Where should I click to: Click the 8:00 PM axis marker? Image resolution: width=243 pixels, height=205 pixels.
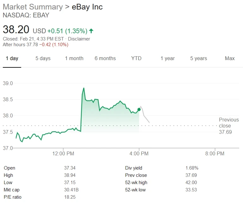click(x=215, y=153)
